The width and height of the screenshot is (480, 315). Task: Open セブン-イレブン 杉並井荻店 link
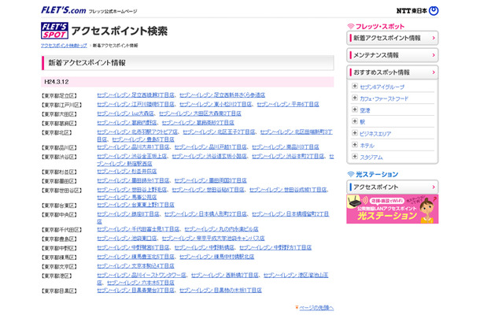click(127, 172)
